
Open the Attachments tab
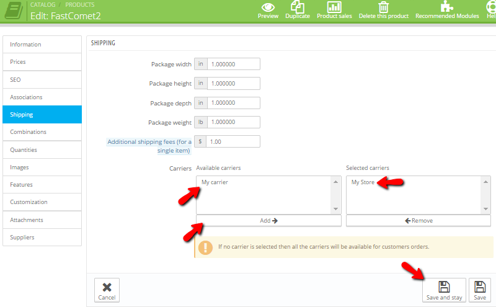(42, 220)
